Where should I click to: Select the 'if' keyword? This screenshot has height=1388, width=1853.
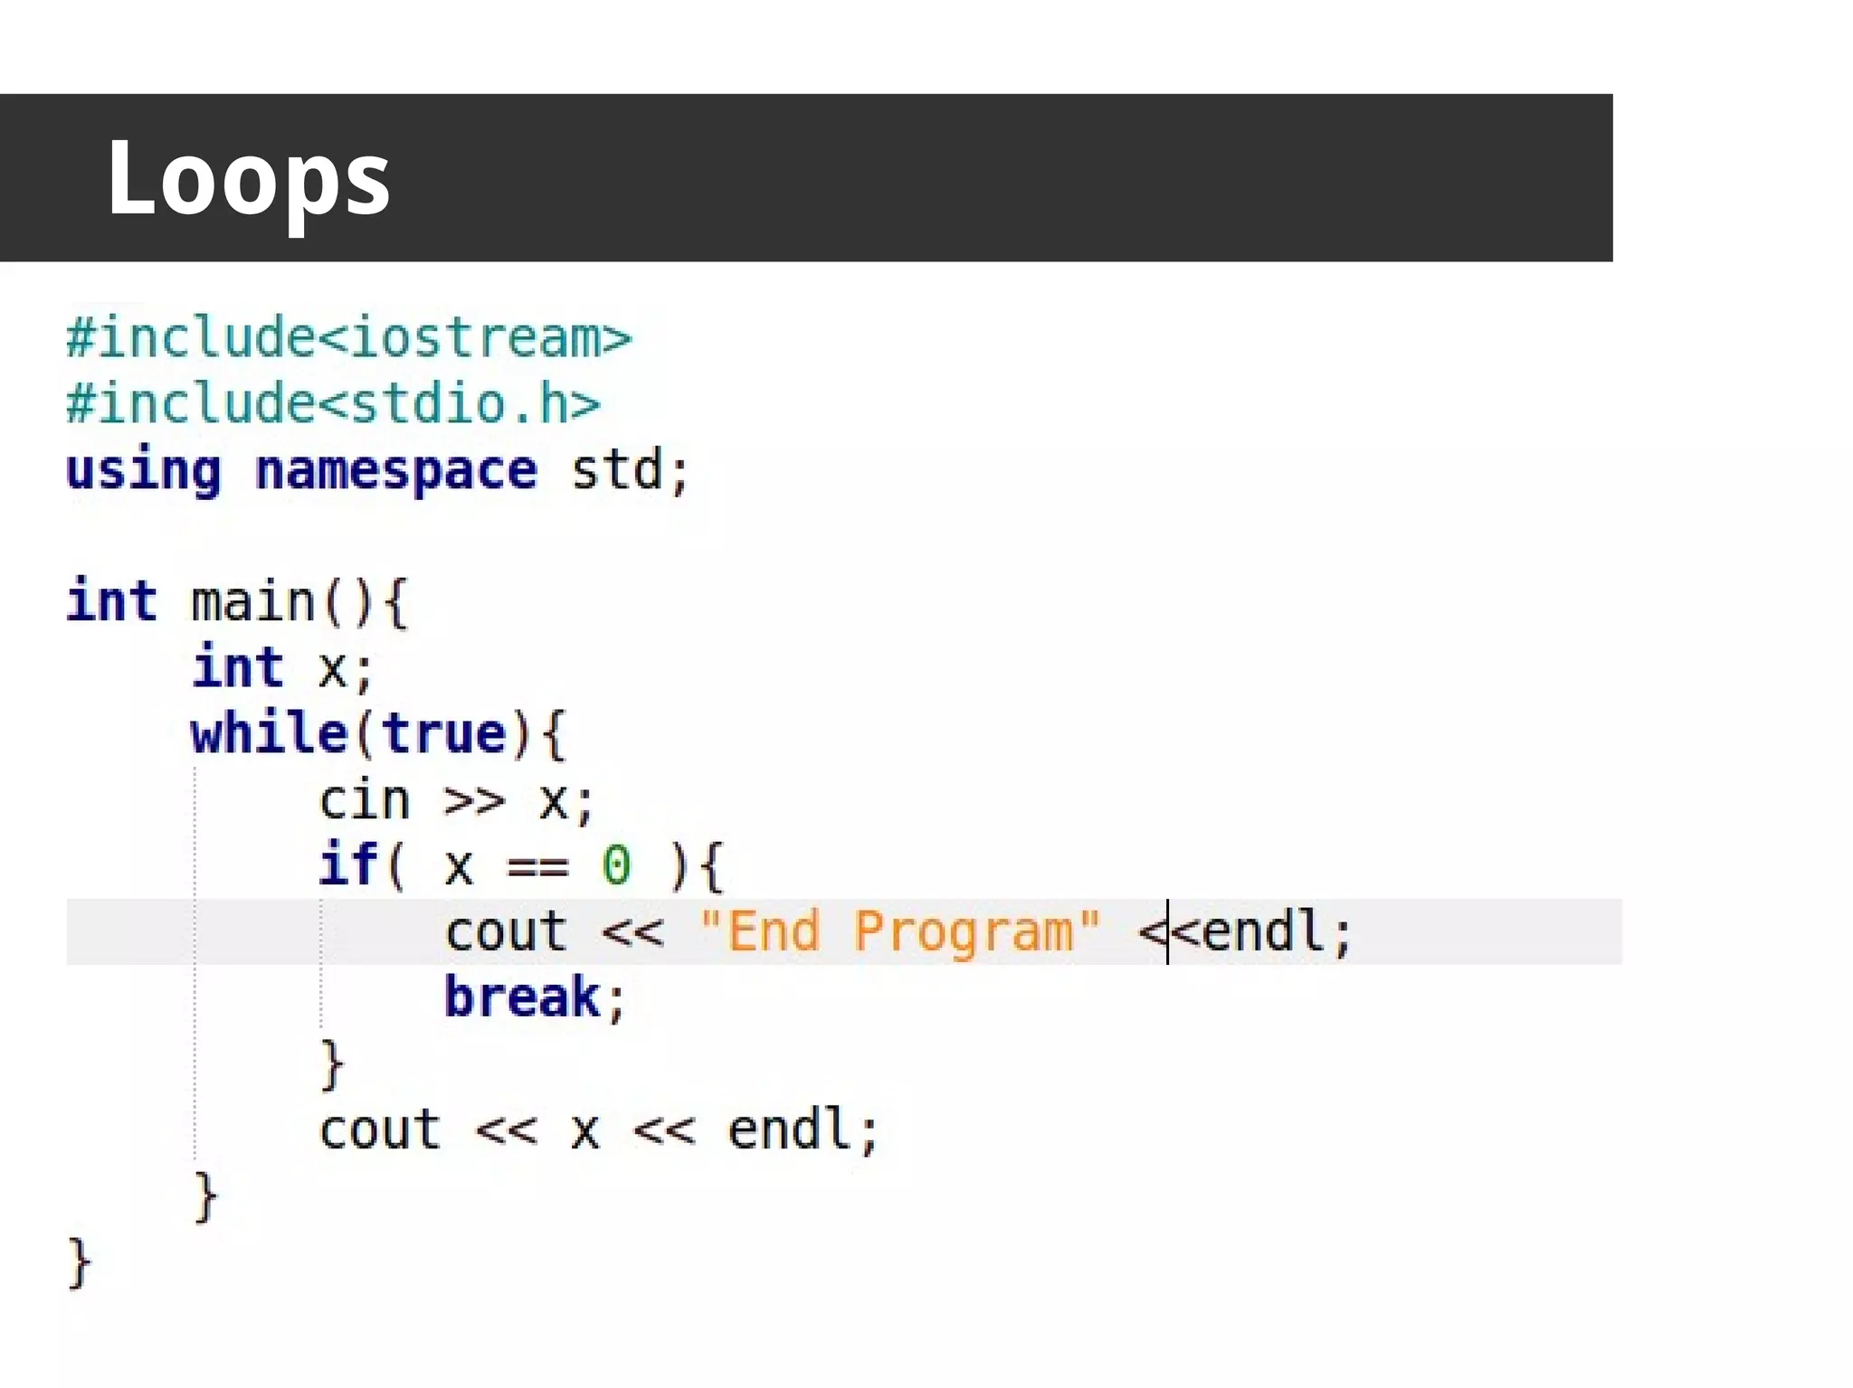pos(347,864)
